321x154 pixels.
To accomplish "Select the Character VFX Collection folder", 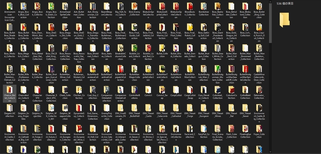I will (37, 94).
